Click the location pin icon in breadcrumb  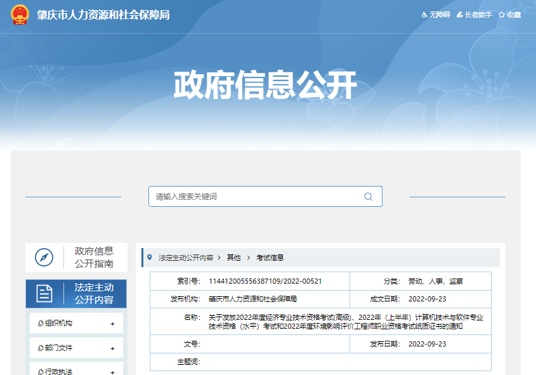[150, 258]
